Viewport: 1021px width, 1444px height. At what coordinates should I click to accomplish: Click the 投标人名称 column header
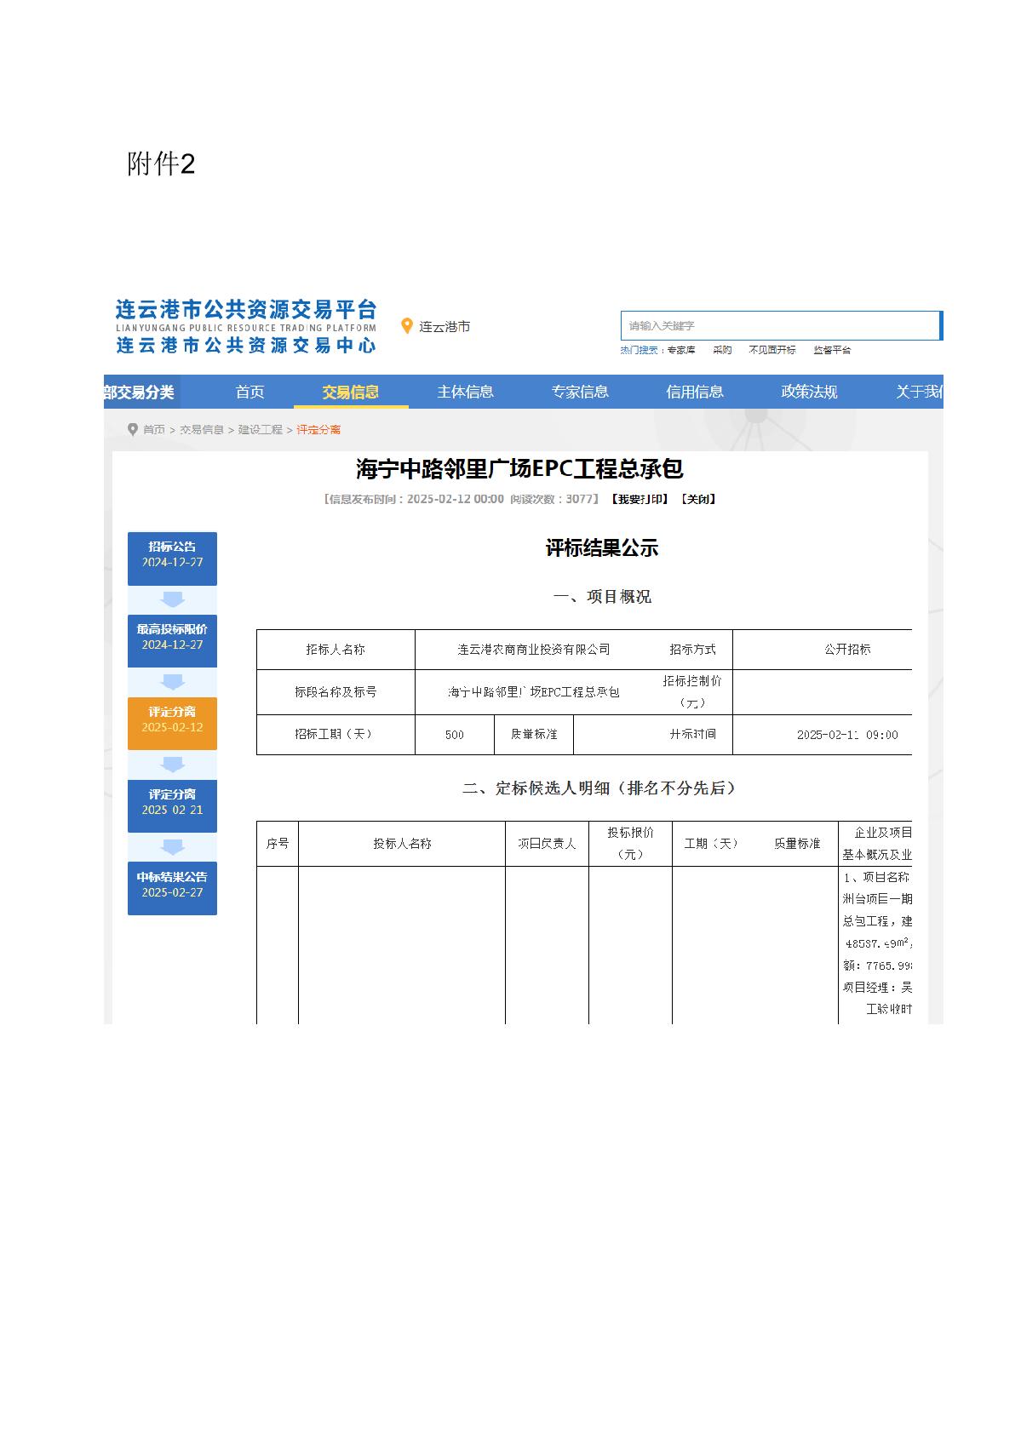402,844
